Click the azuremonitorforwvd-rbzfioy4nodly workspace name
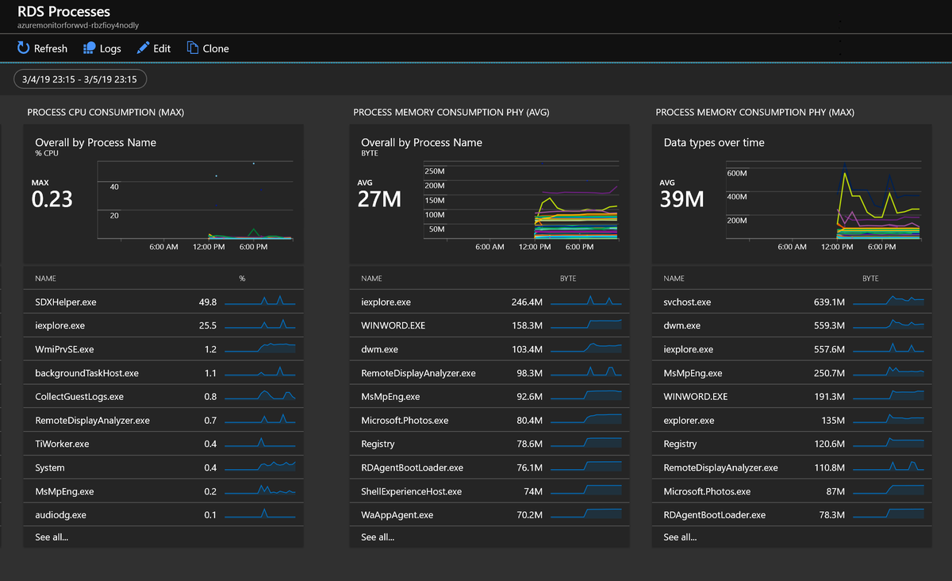This screenshot has height=581, width=952. coord(78,25)
